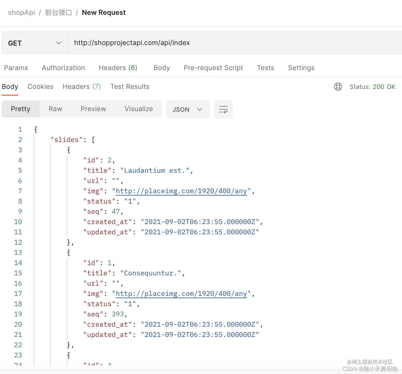This screenshot has height=374, width=402.
Task: Click the seq value 393
Action: [x=118, y=314]
